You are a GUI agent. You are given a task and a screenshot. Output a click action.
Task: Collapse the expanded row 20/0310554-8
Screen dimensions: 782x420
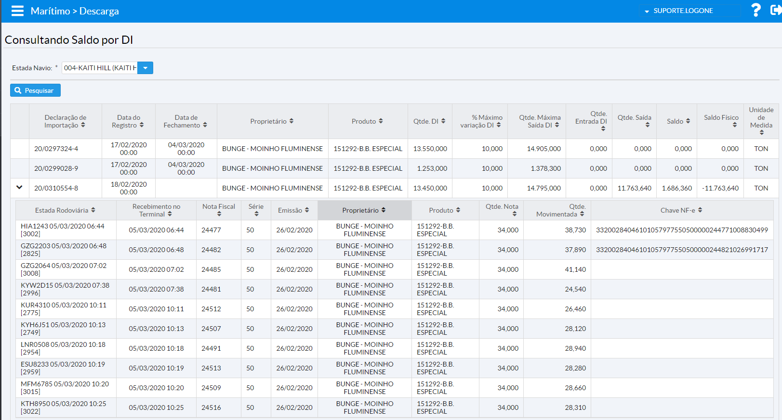[19, 188]
